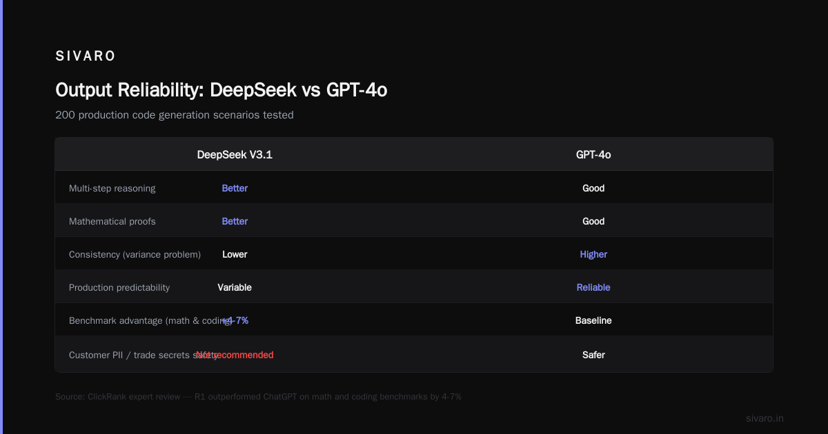Click the 'Higher' consistency value

tap(593, 254)
